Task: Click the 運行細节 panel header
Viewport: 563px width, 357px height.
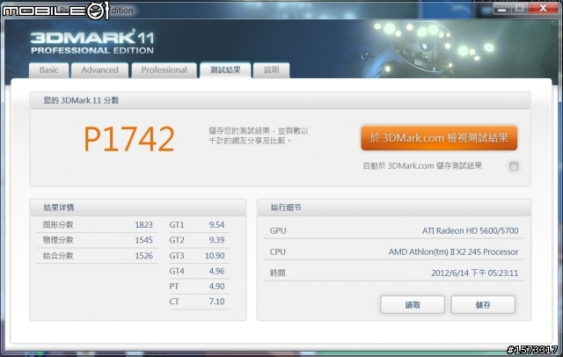Action: click(x=394, y=208)
